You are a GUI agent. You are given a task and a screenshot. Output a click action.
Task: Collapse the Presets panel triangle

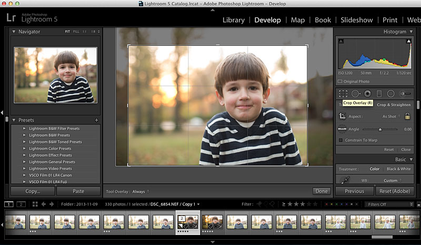tap(14, 120)
